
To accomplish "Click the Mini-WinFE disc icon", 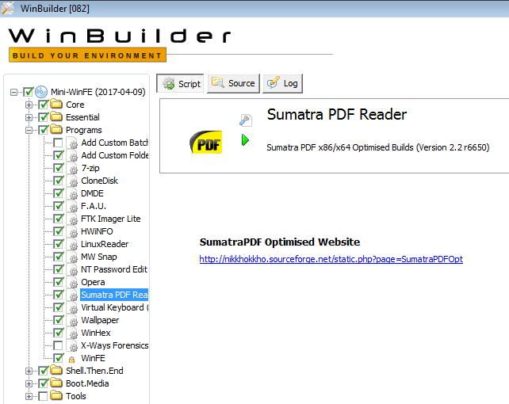I will [43, 92].
